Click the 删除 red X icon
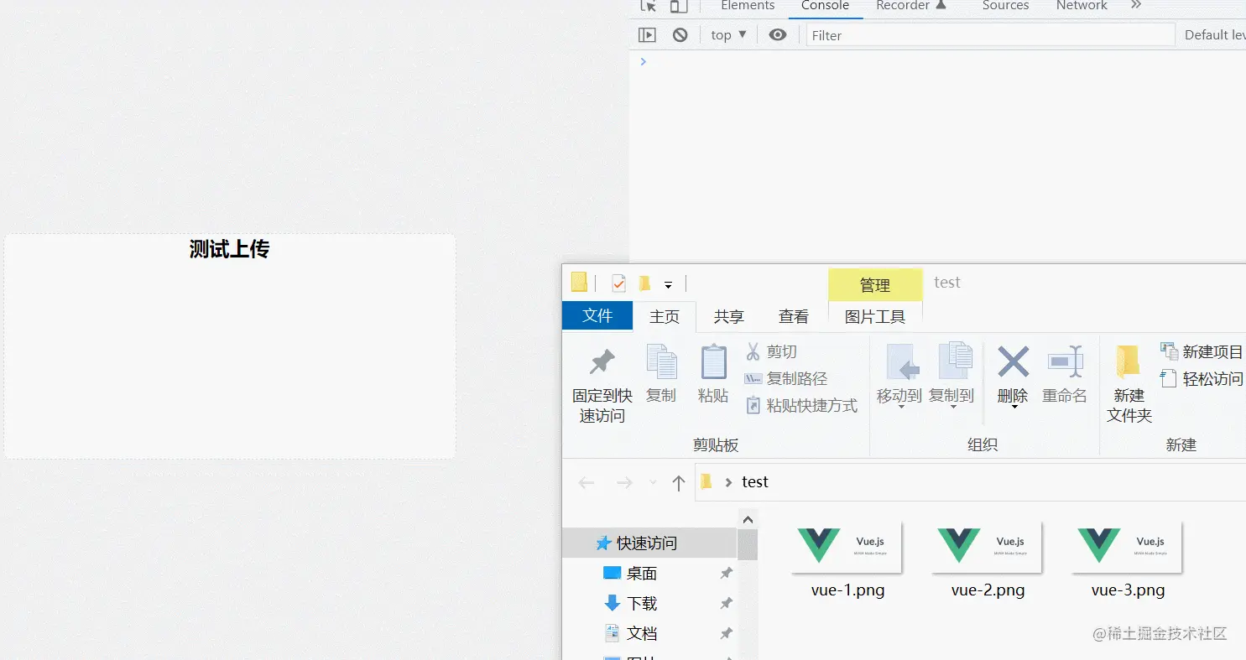1246x660 pixels. [1013, 362]
